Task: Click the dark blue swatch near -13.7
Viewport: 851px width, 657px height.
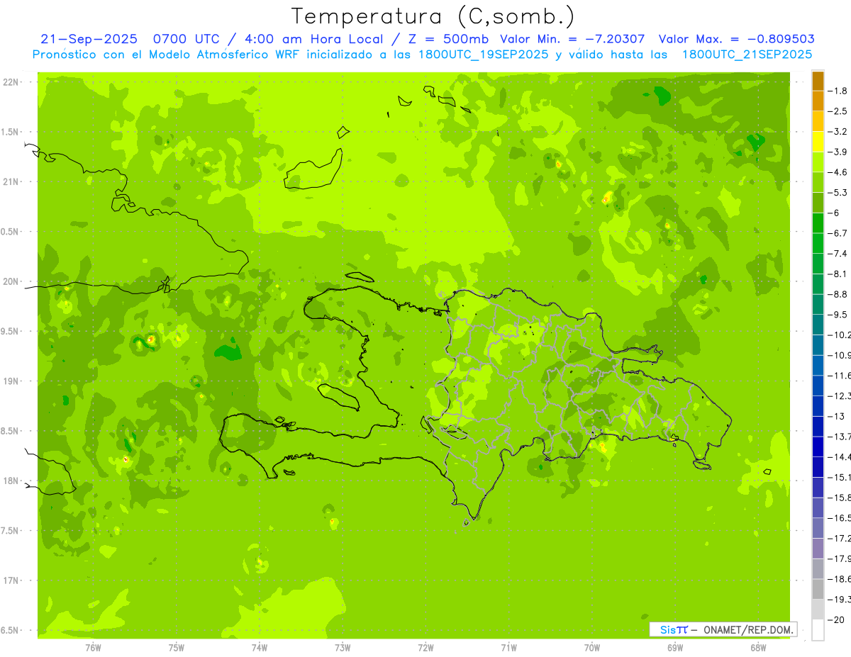Action: 818,426
